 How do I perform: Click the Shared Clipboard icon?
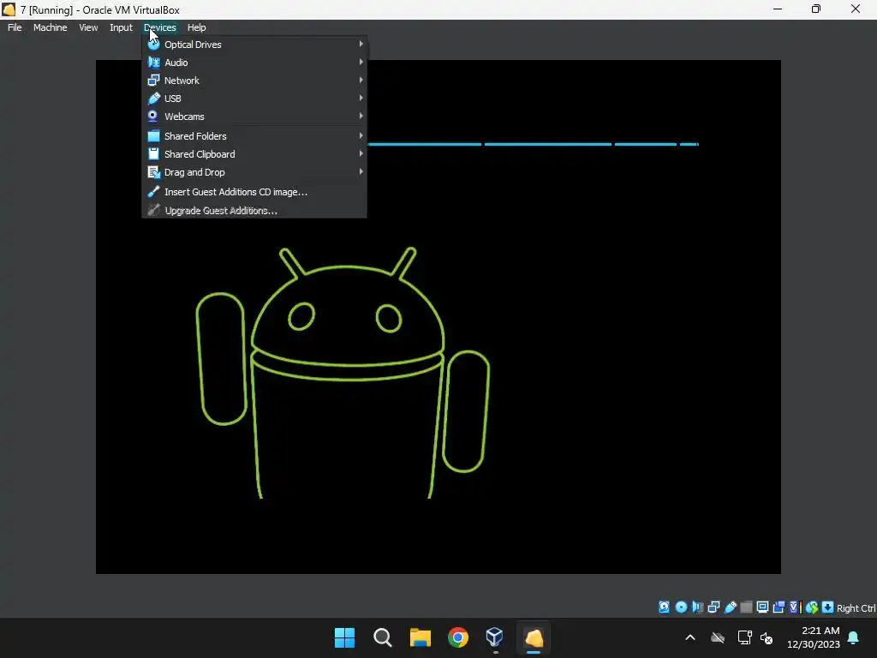click(154, 154)
